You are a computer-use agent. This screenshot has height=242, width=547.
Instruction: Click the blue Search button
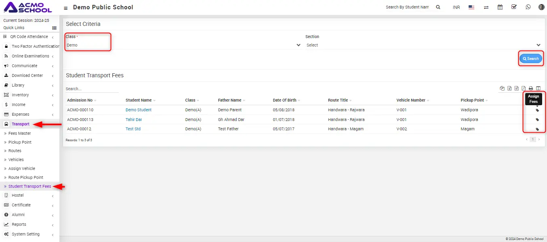530,59
